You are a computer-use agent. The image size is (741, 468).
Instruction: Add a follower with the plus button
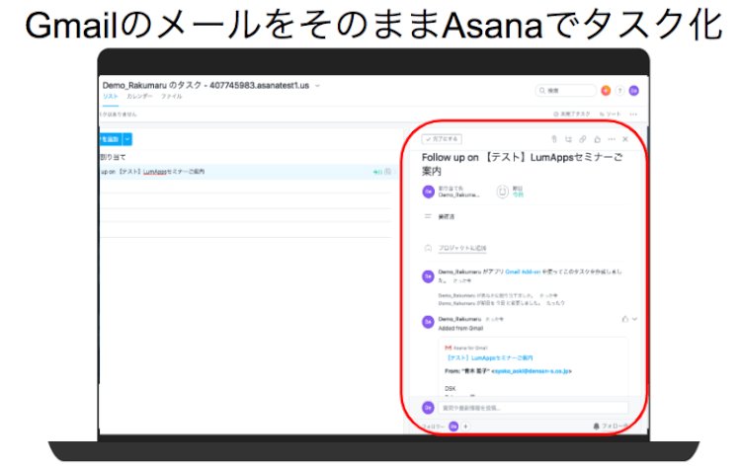(x=465, y=427)
